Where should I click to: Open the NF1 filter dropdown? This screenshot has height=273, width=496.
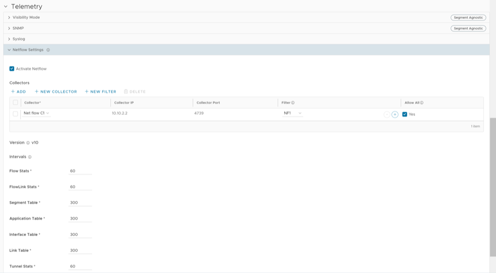tap(293, 113)
